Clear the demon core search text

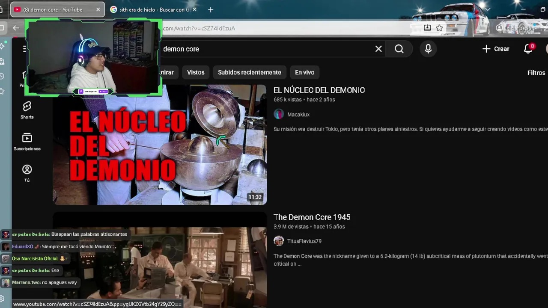(x=378, y=49)
